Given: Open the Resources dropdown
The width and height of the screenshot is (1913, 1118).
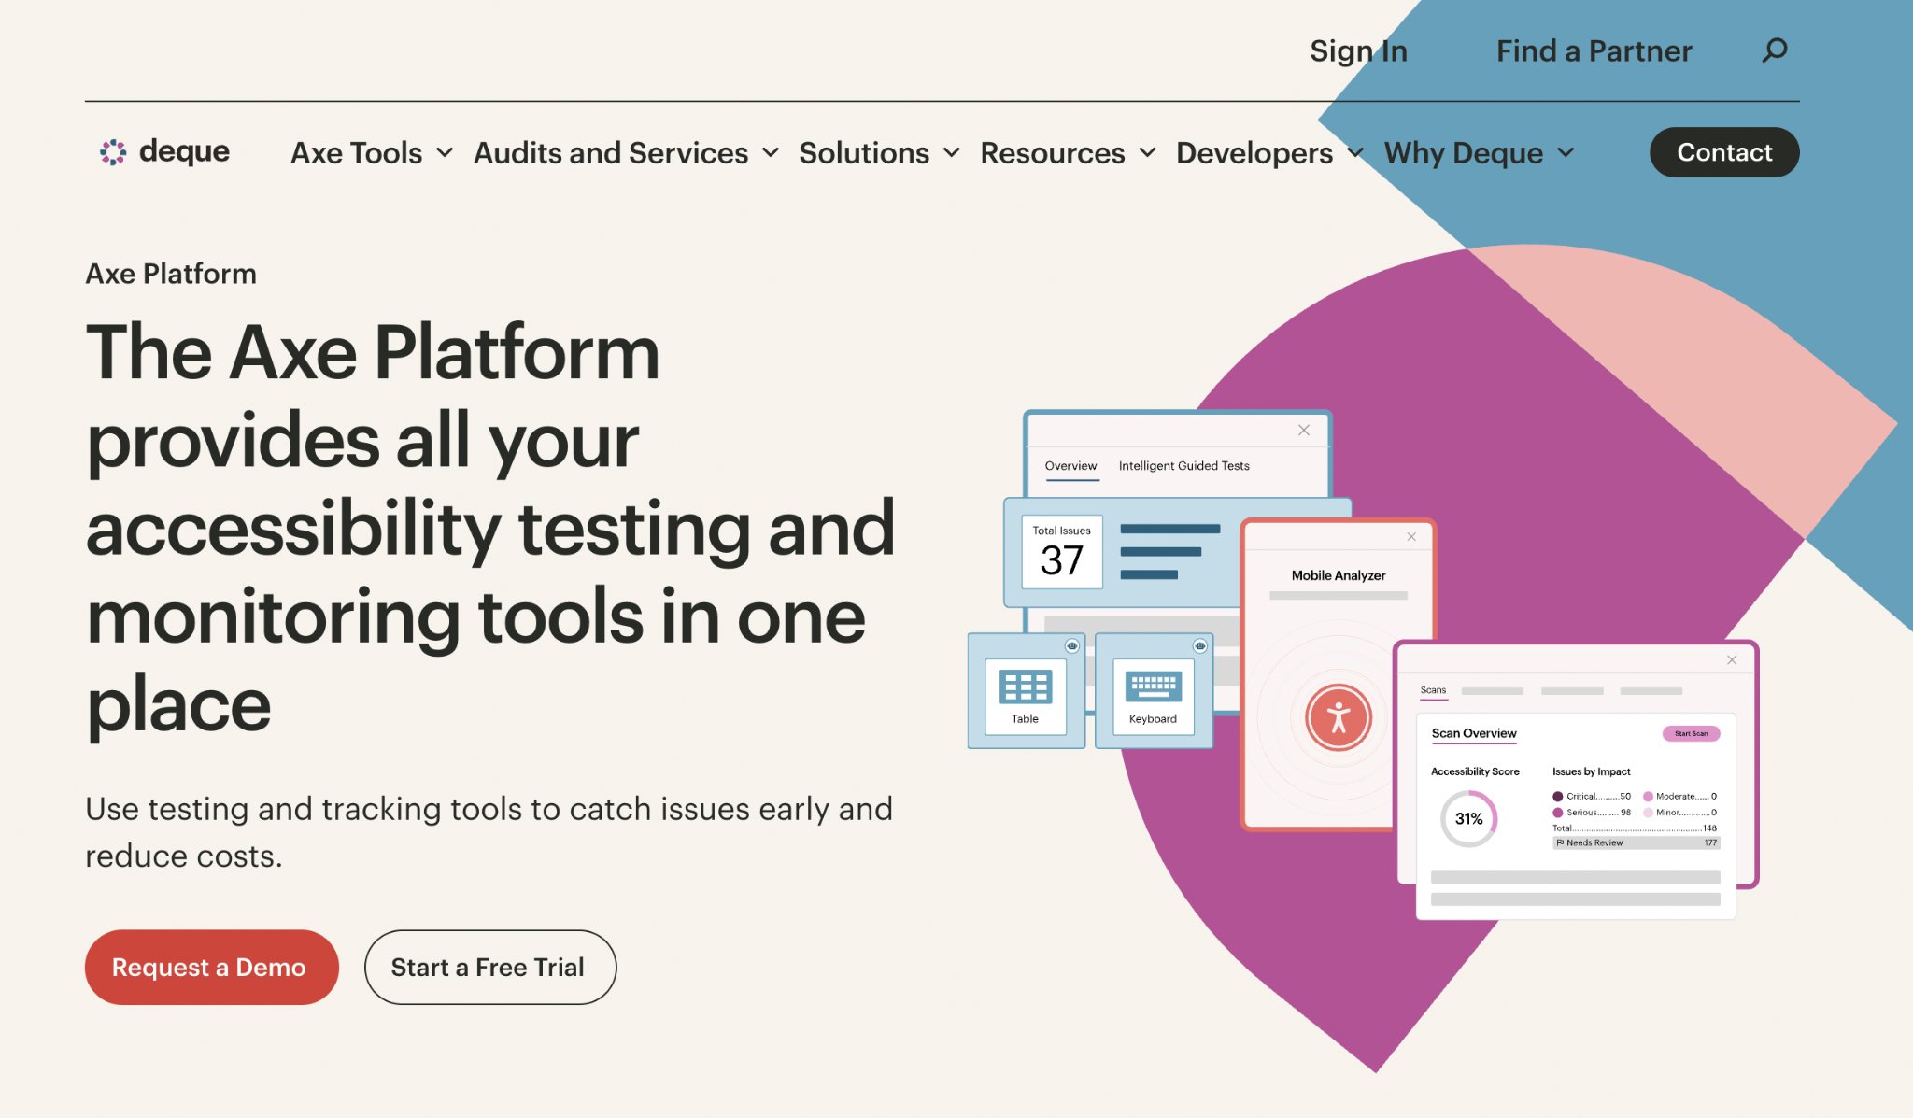Looking at the screenshot, I should (x=1069, y=152).
